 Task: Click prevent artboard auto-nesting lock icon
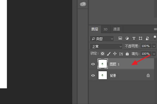(121, 54)
